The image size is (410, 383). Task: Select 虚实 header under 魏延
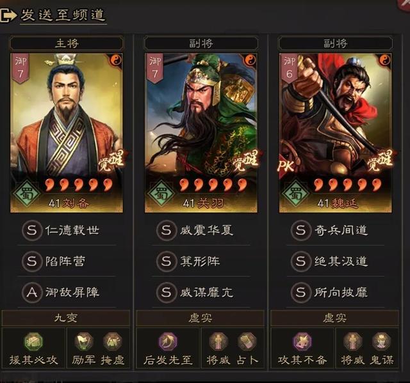[x=334, y=318]
